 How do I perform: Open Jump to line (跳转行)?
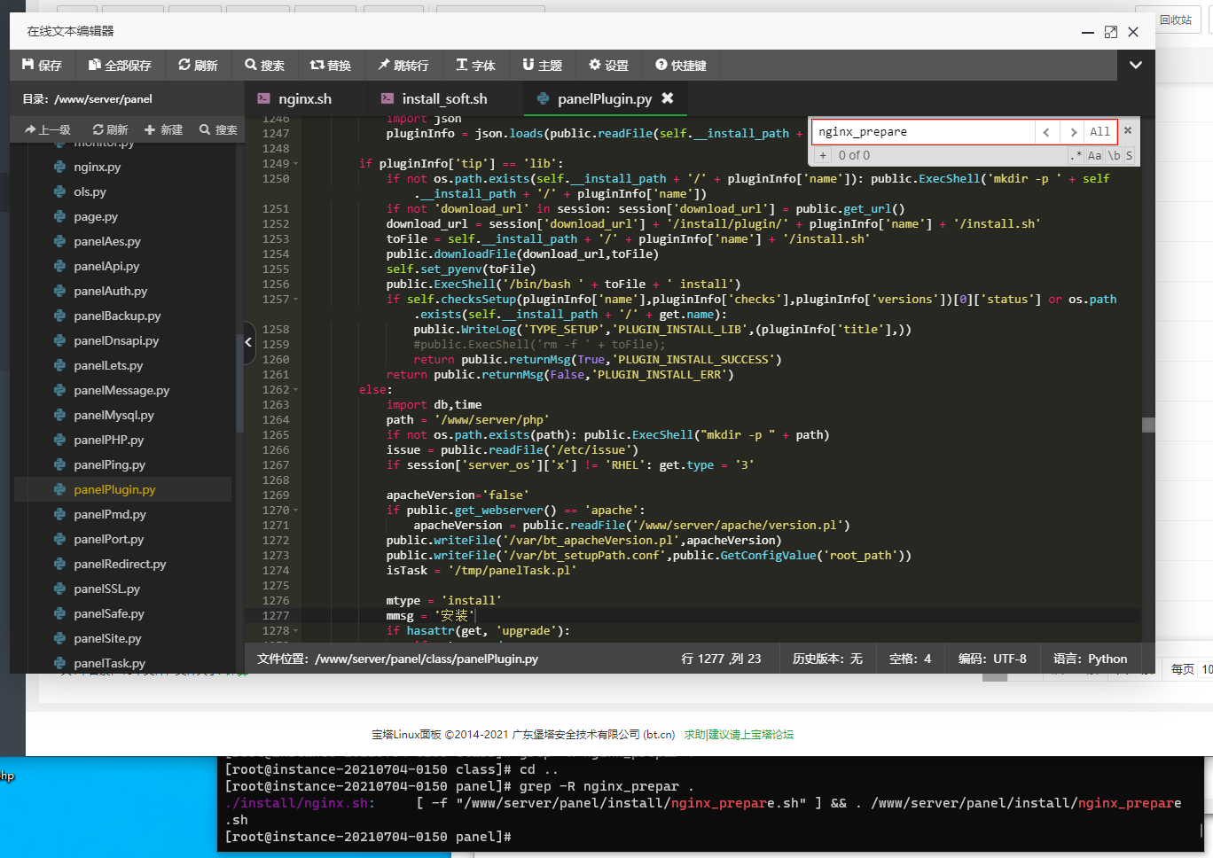[403, 65]
